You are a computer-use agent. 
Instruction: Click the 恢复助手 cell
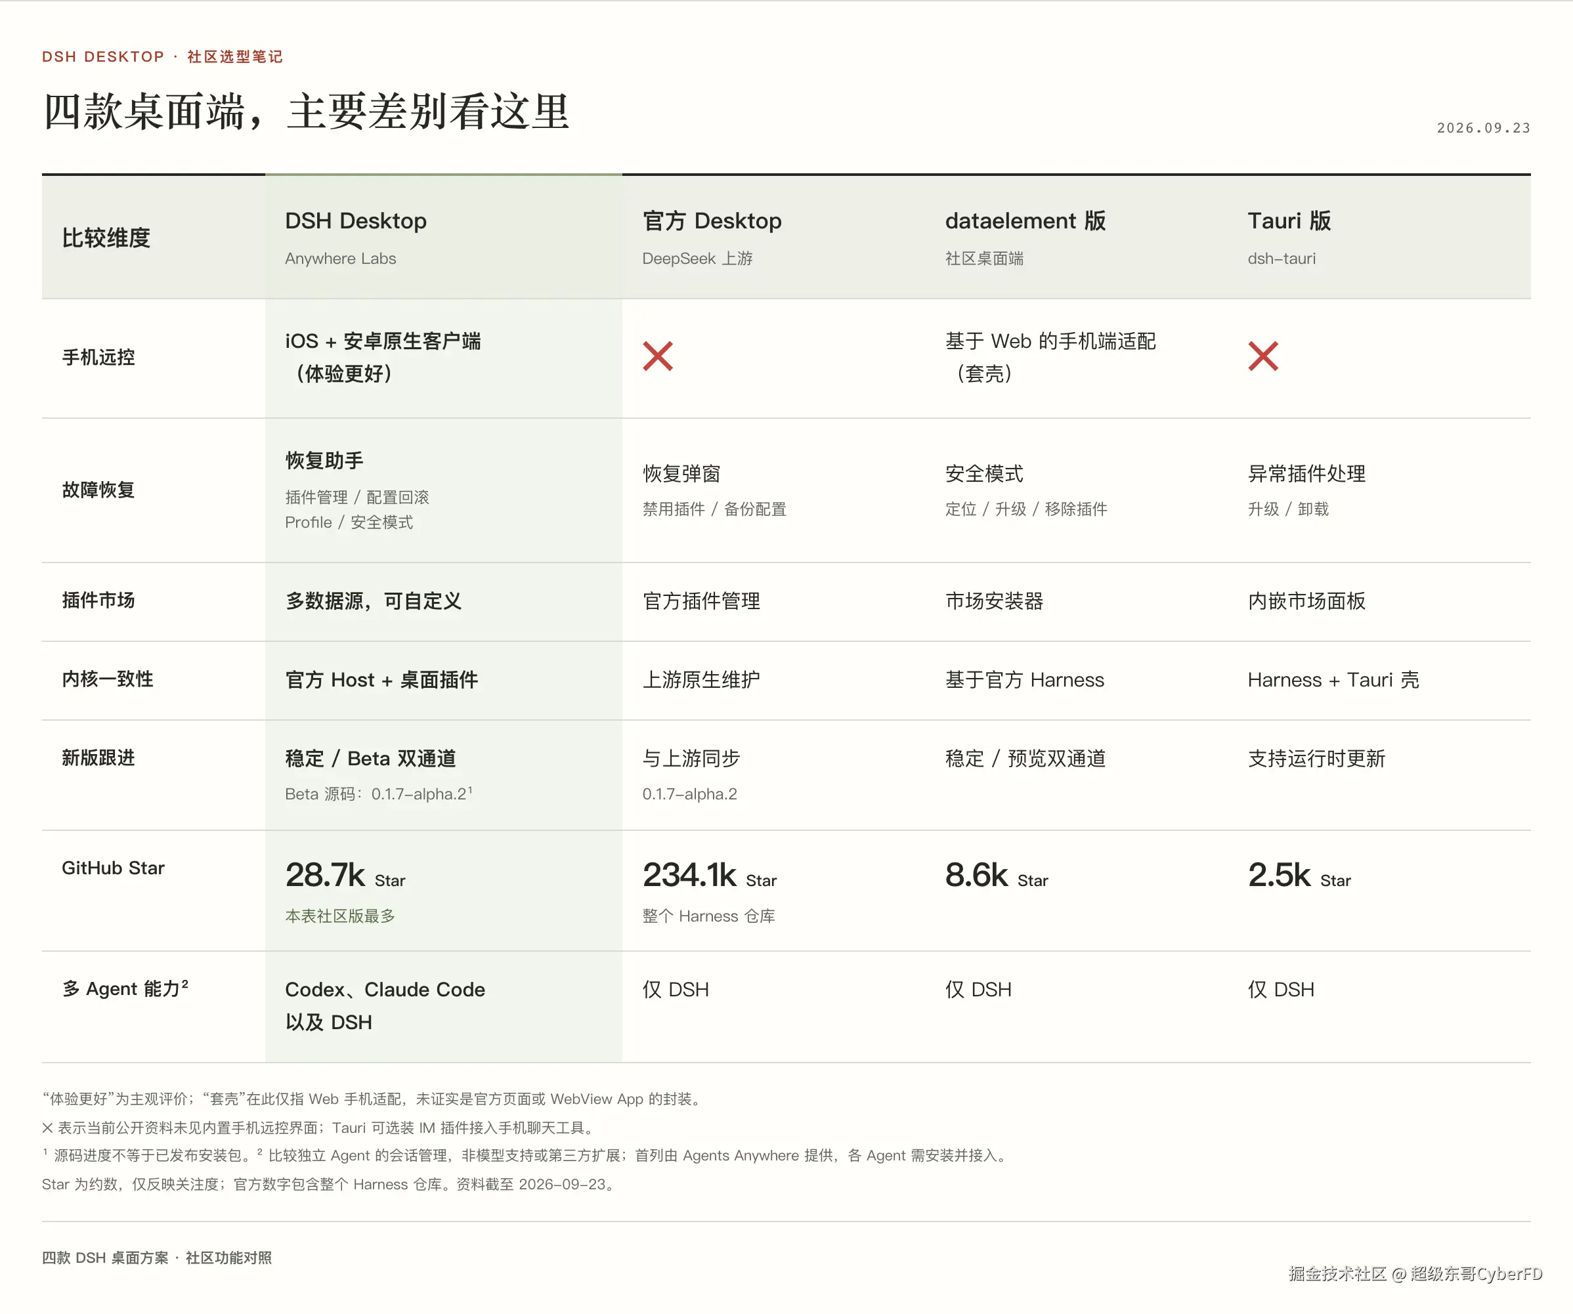[324, 461]
